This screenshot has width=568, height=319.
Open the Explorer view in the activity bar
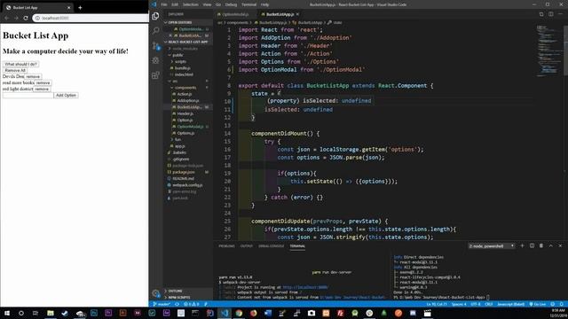coord(155,16)
